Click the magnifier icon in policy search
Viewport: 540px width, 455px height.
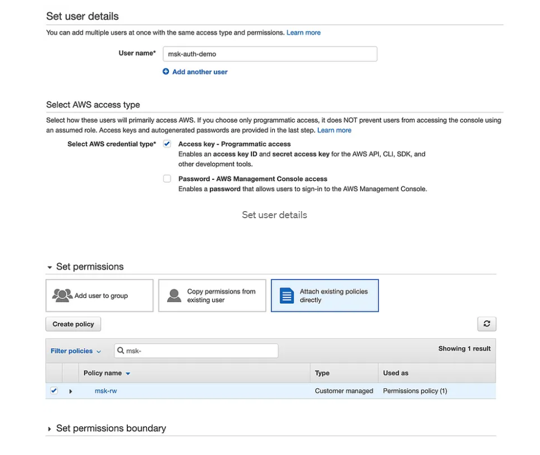pyautogui.click(x=121, y=351)
